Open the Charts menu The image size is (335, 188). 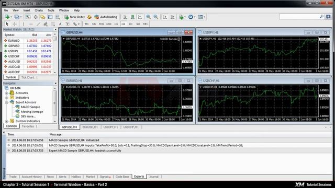(39, 10)
